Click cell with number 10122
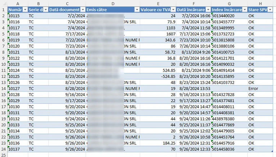This screenshot has width=276, height=157. pyautogui.click(x=18, y=58)
